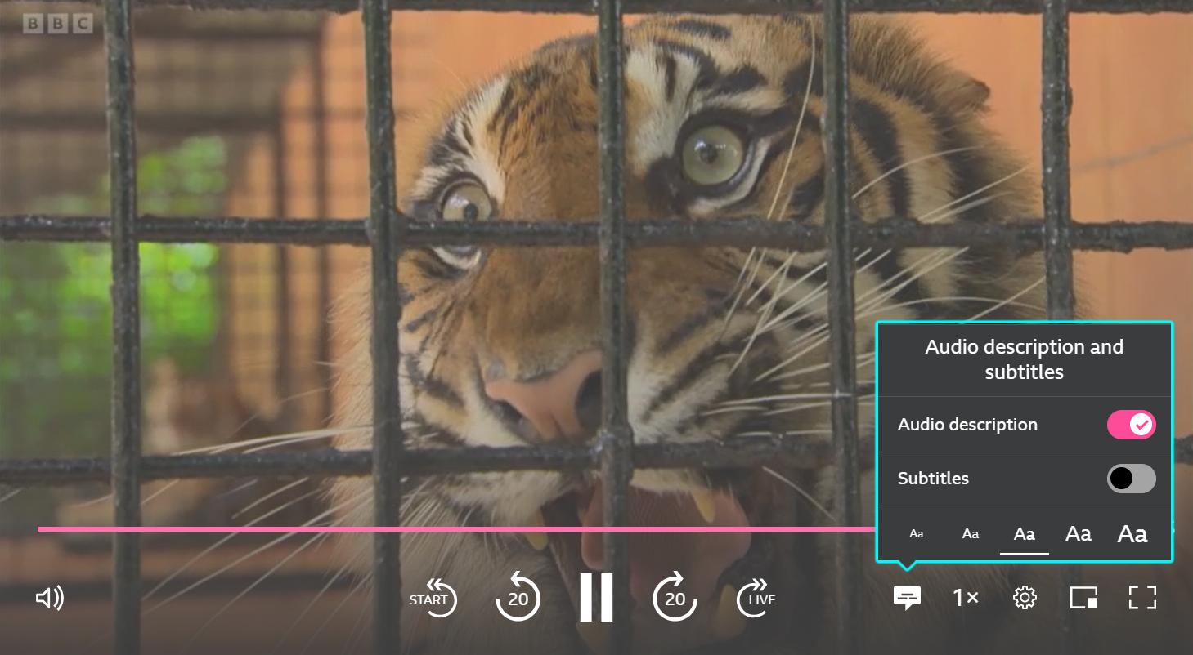Click the BBC logo
1193x655 pixels.
[57, 24]
